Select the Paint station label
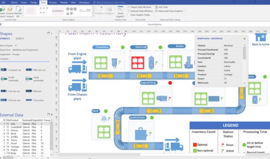Viewport: 270px width, 159px height. 96,111
